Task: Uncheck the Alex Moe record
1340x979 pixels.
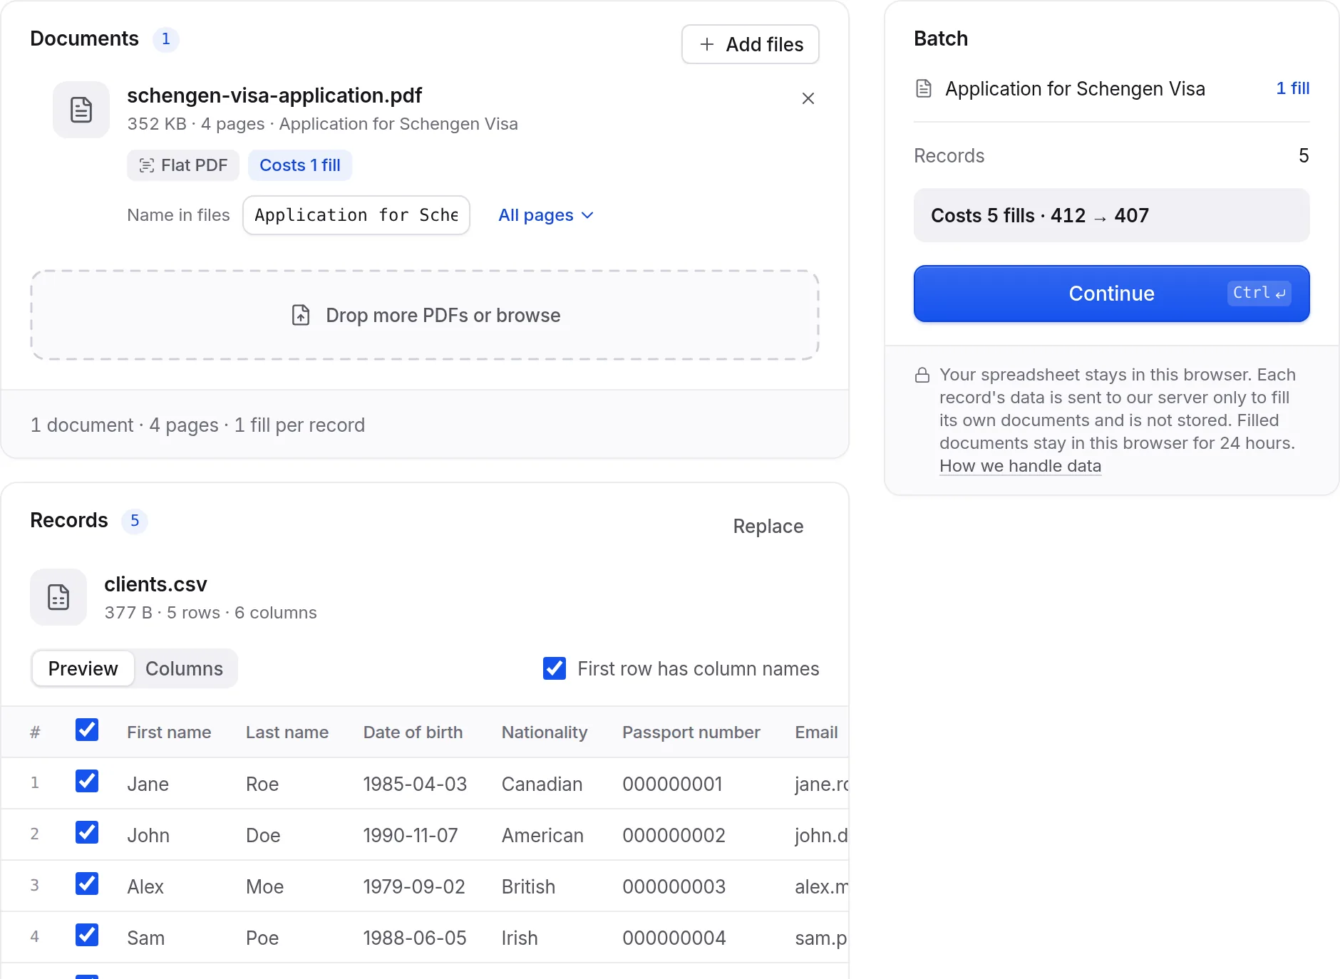Action: point(87,884)
